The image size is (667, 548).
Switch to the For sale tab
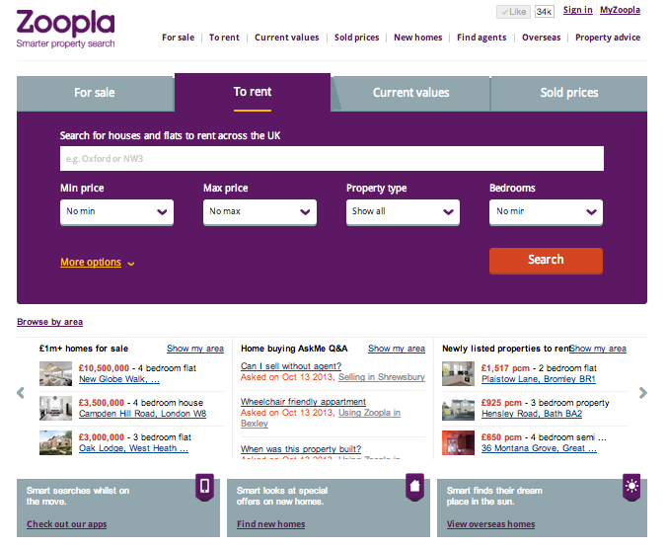coord(95,93)
